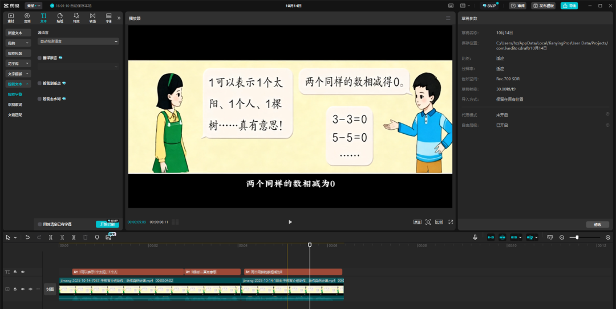This screenshot has width=616, height=309.
Task: Click the microphone record voiceover icon
Action: 475,237
